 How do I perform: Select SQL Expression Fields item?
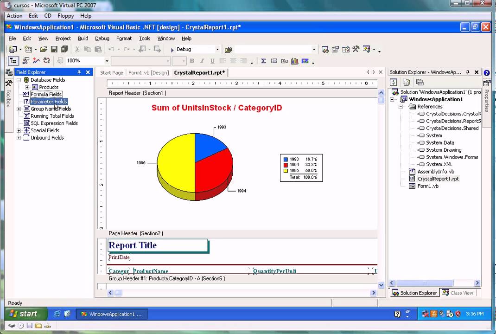coord(54,123)
